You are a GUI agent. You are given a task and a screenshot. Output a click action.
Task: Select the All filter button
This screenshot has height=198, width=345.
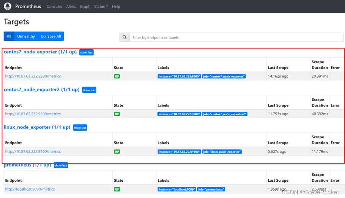click(x=9, y=36)
